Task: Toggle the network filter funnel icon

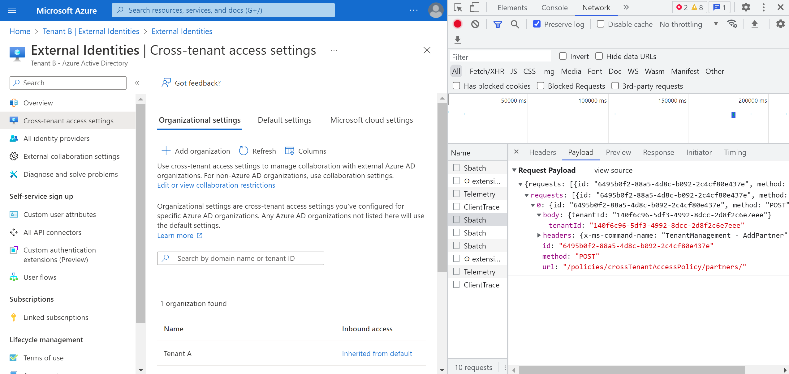Action: pos(497,24)
